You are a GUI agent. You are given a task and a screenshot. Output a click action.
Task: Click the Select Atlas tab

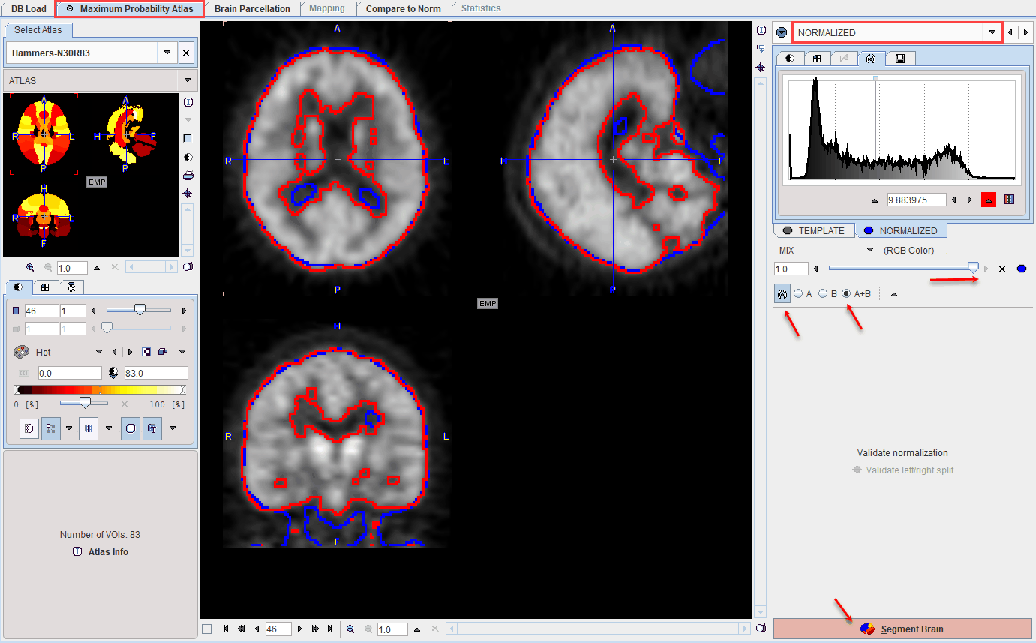38,30
